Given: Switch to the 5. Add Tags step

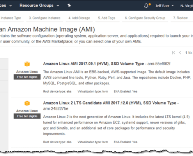Looking at the screenshot, I should (106, 18).
